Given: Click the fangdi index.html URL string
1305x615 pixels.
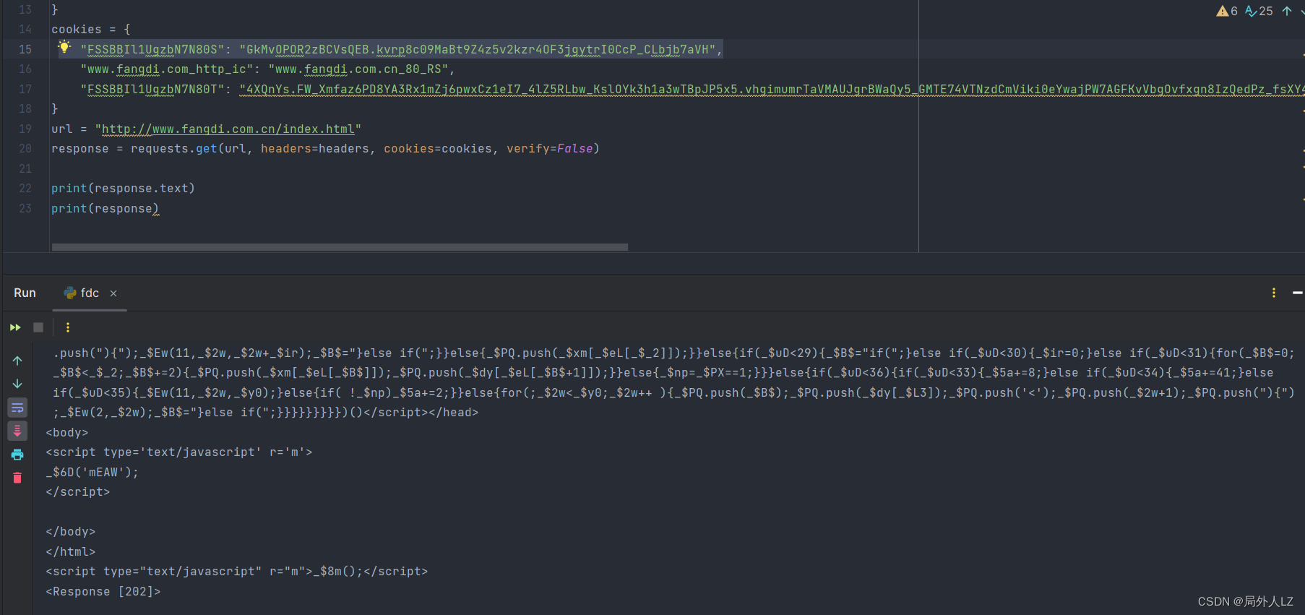Looking at the screenshot, I should (228, 129).
